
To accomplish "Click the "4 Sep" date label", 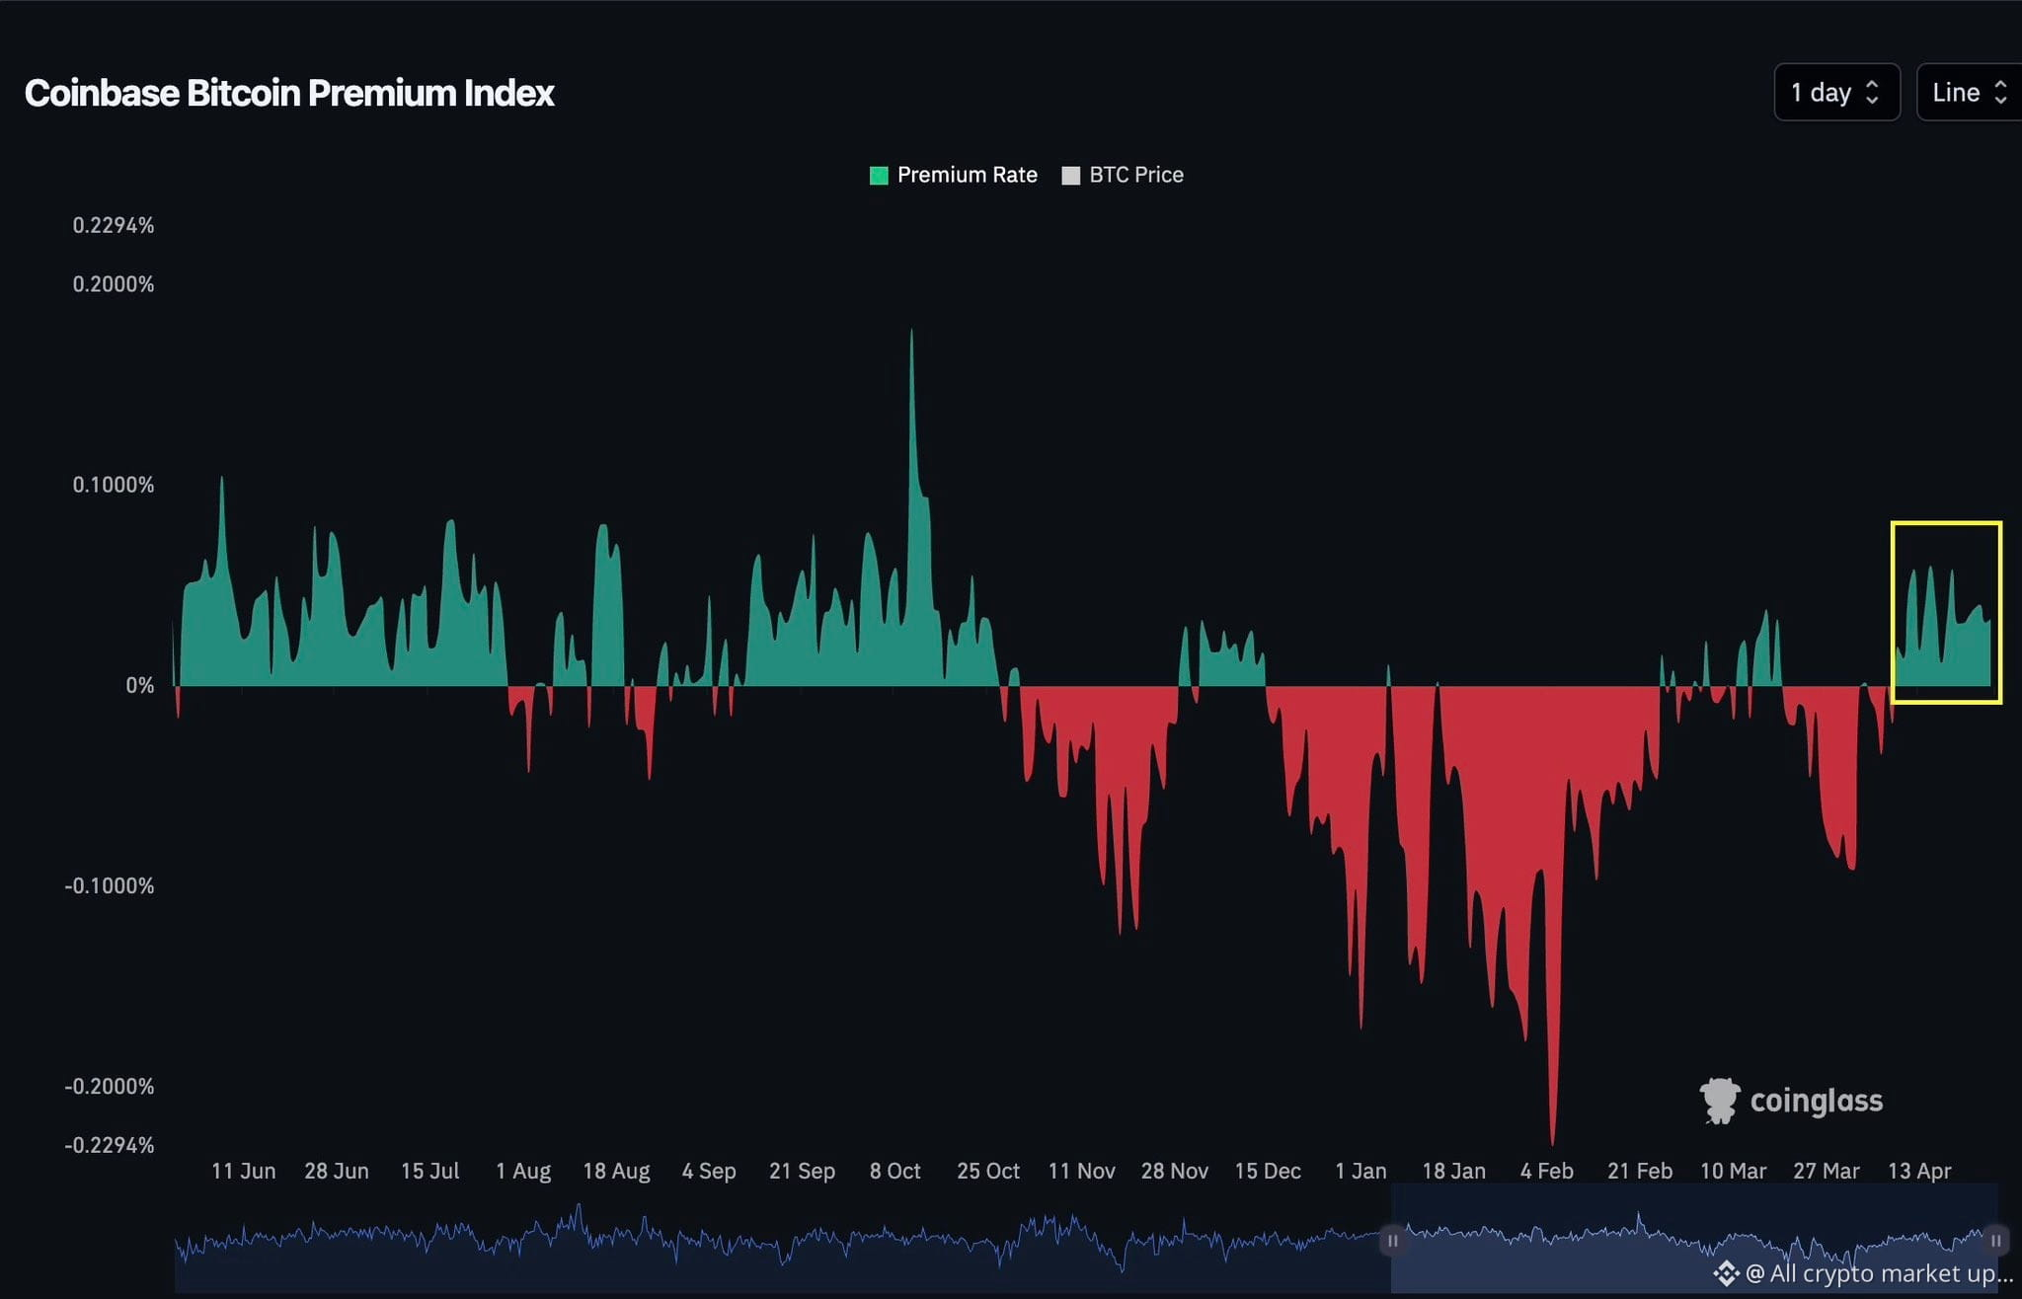I will point(709,1171).
